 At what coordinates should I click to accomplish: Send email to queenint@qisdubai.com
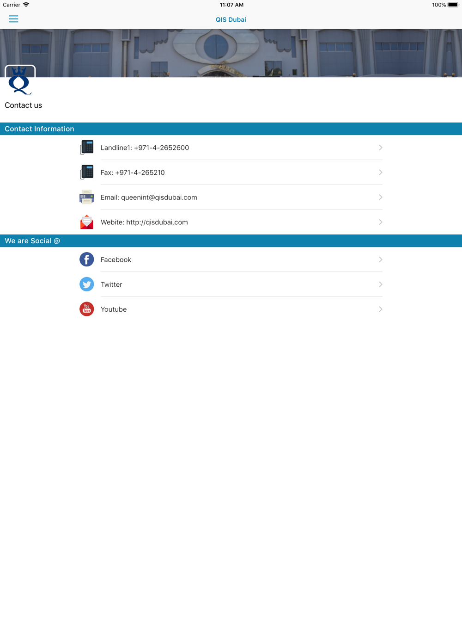pyautogui.click(x=149, y=197)
